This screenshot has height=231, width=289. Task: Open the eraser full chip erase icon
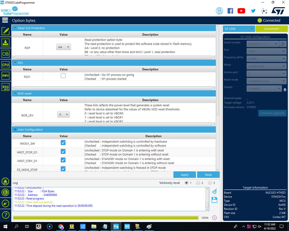(5, 204)
